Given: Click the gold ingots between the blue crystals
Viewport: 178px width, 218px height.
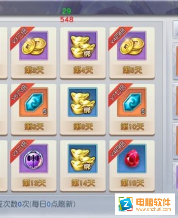Looking at the screenshot, I should pos(83,102).
